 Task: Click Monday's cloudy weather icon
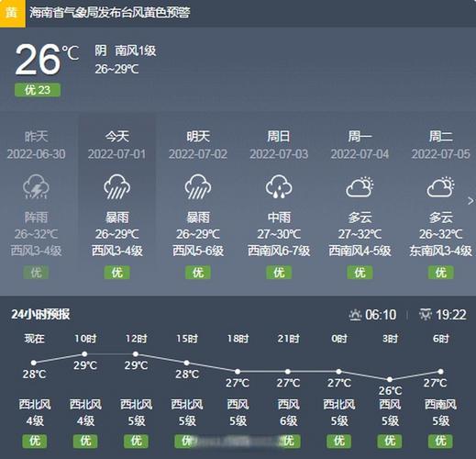[360, 186]
